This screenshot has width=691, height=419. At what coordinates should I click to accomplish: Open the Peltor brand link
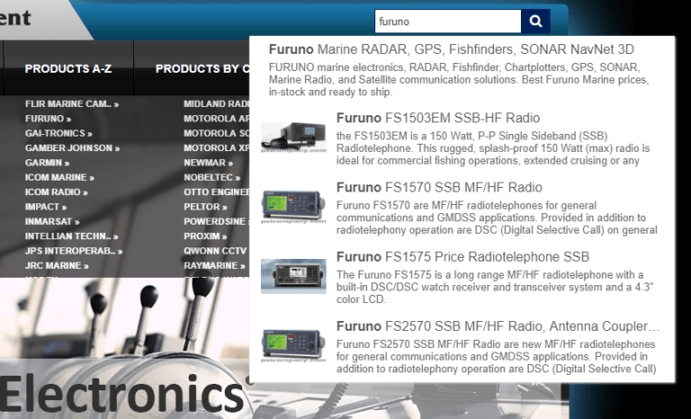(x=205, y=207)
